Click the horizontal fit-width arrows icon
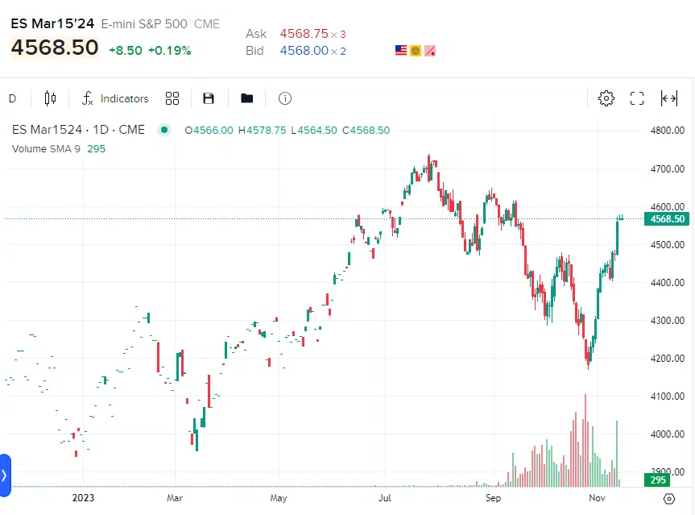This screenshot has width=695, height=515. (668, 98)
